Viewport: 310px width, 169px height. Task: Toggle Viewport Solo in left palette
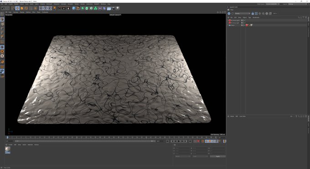[x=2, y=47]
